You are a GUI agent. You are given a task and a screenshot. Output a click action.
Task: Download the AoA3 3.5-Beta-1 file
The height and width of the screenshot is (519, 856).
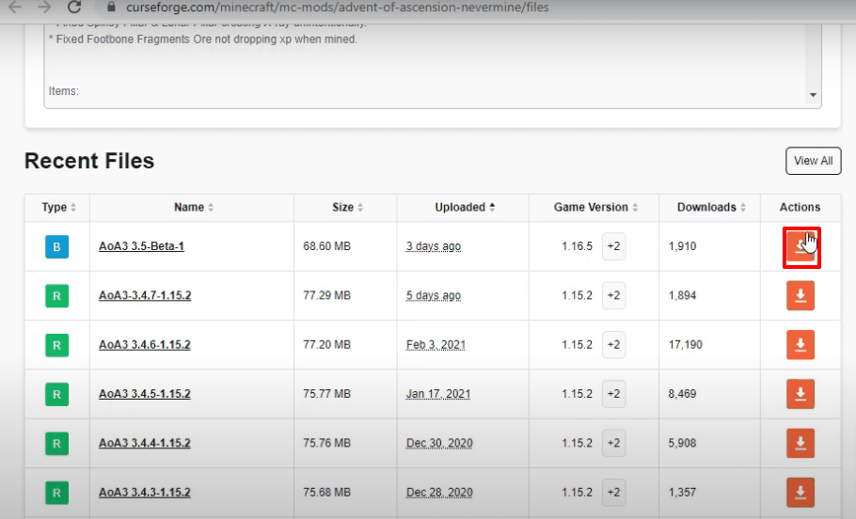(801, 246)
